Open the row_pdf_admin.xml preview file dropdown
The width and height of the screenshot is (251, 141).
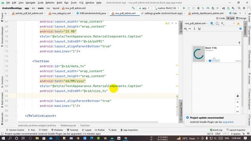(196, 23)
